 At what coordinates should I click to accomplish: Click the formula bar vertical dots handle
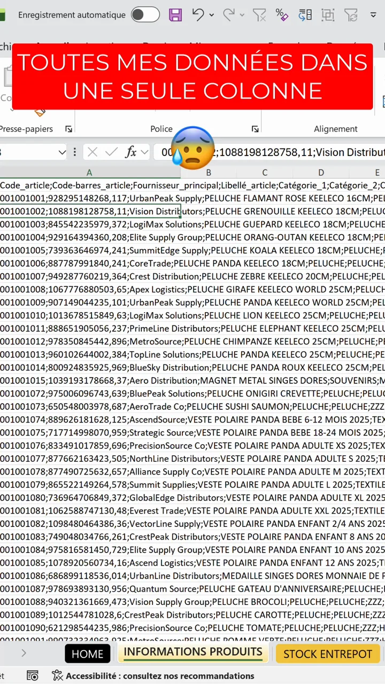pyautogui.click(x=75, y=152)
